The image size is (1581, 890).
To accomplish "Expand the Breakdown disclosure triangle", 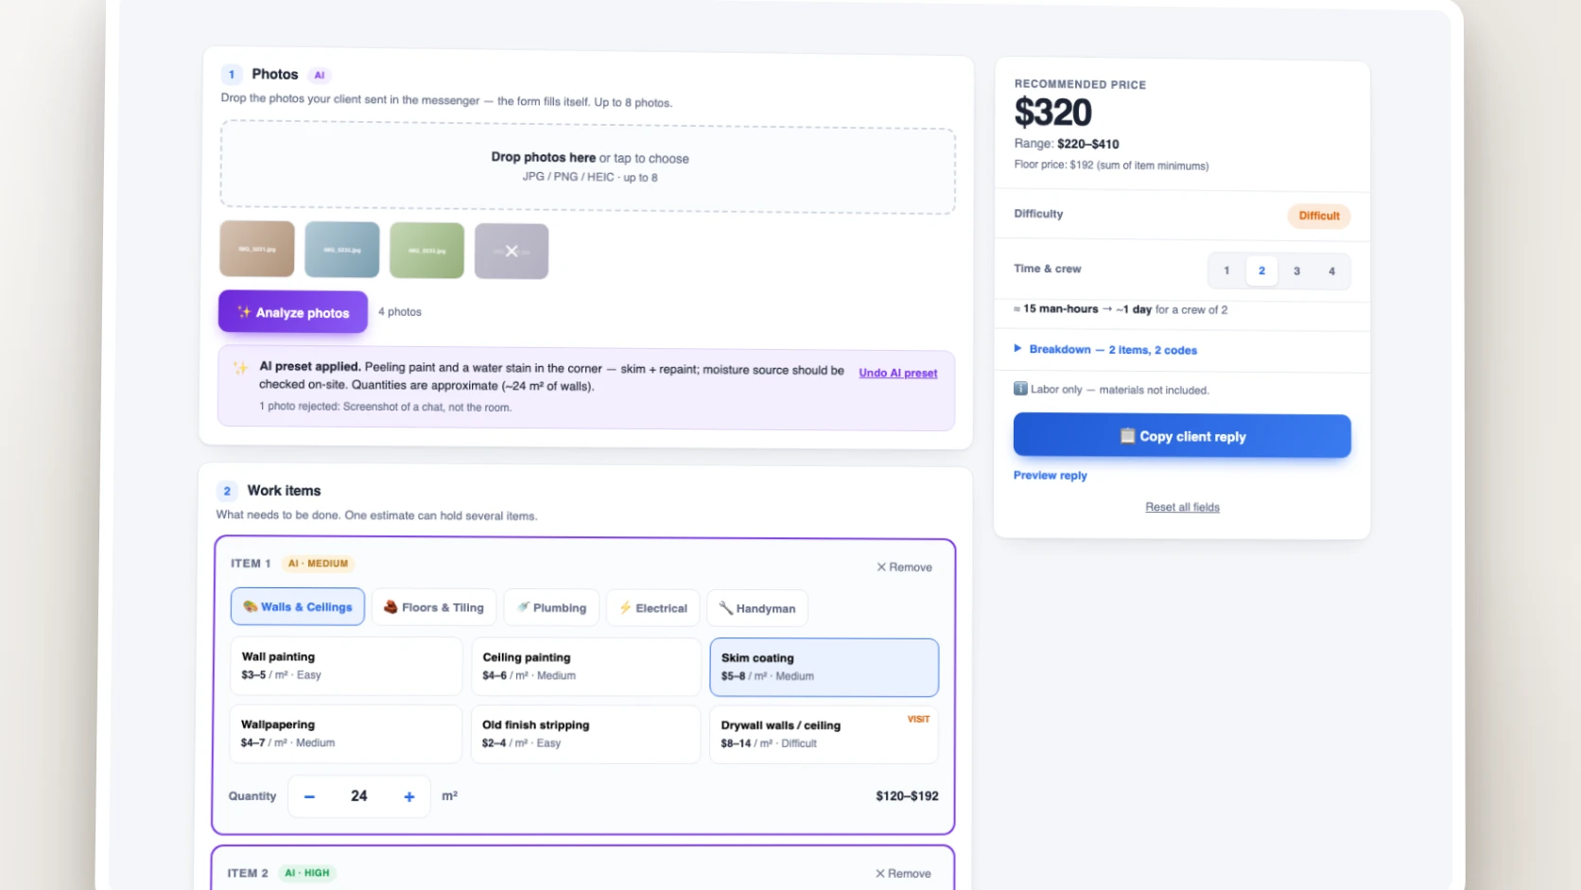I will (x=1018, y=348).
